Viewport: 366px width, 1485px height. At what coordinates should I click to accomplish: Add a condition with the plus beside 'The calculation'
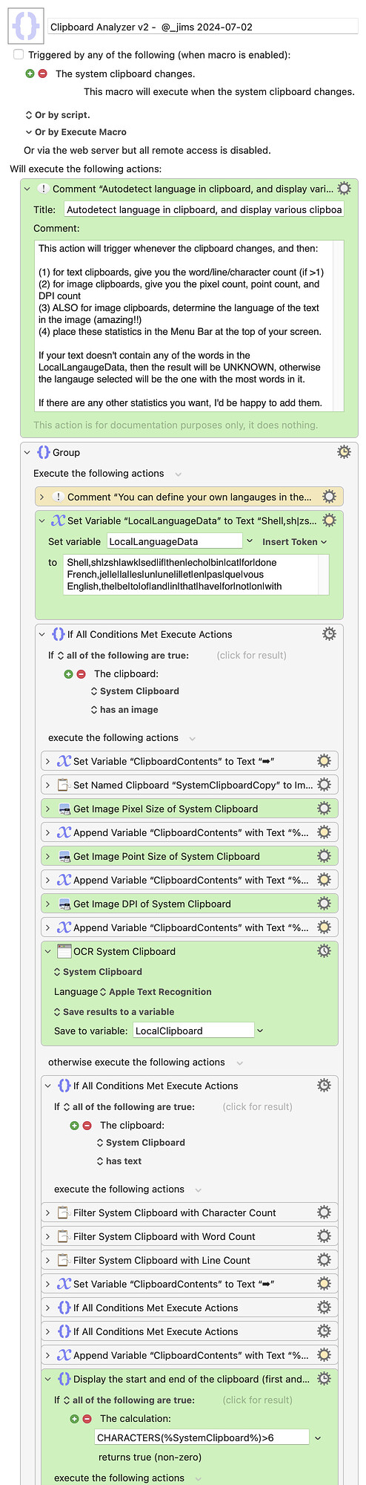[75, 1419]
